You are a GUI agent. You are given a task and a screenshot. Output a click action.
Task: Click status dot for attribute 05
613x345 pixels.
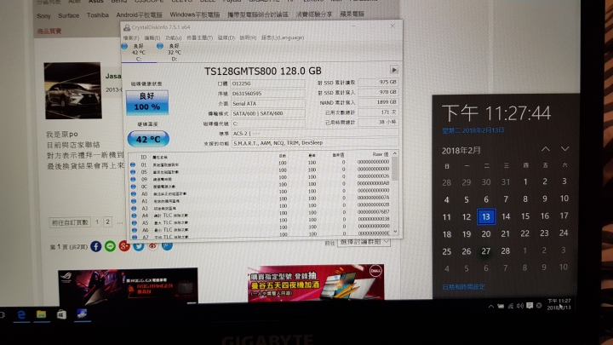pyautogui.click(x=133, y=172)
